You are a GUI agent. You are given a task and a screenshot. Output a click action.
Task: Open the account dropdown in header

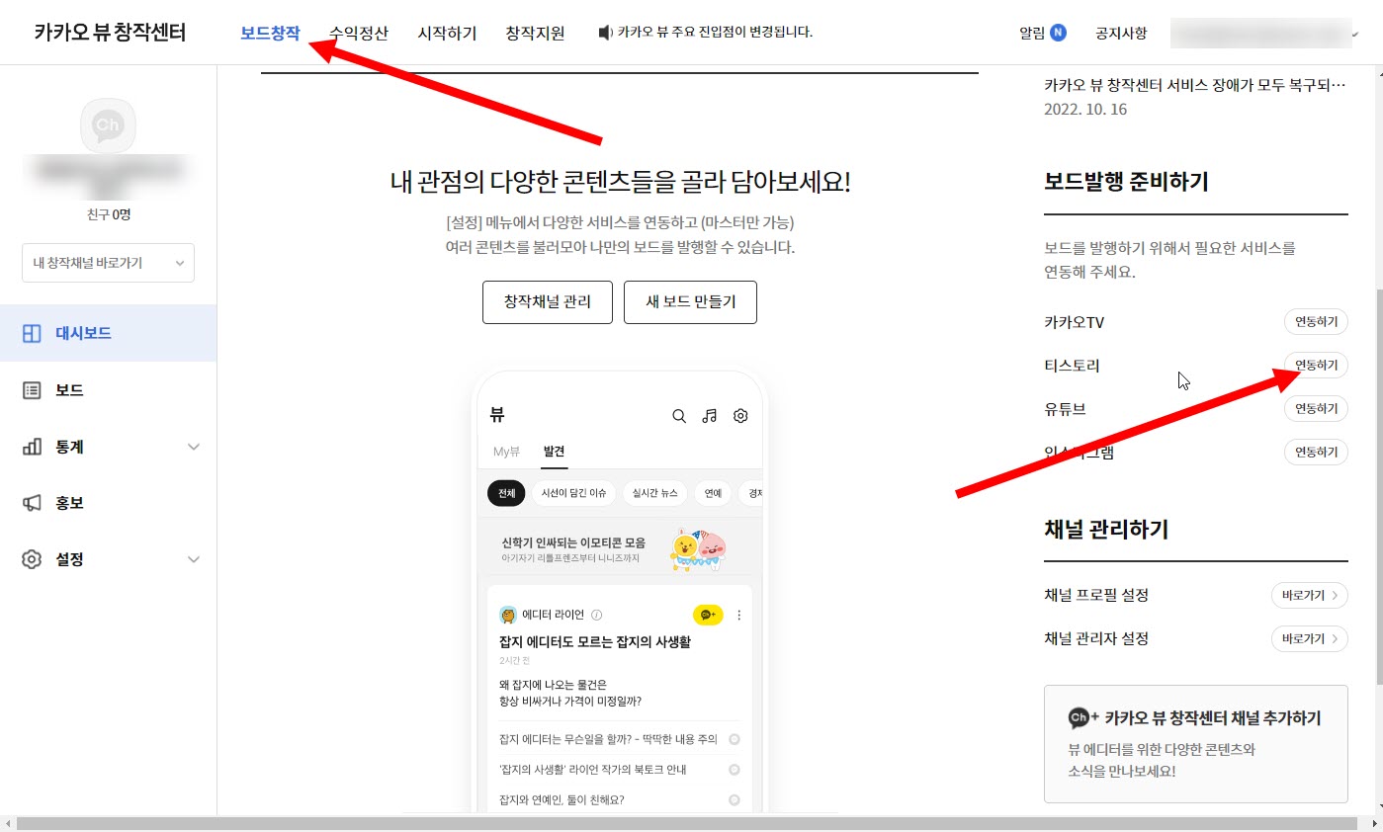click(1264, 33)
